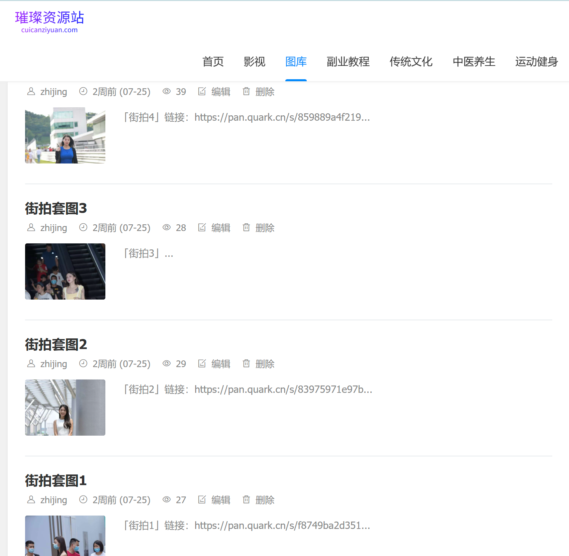Click 删除 text on the 街拍套图1 post
Image resolution: width=569 pixels, height=556 pixels.
(265, 500)
